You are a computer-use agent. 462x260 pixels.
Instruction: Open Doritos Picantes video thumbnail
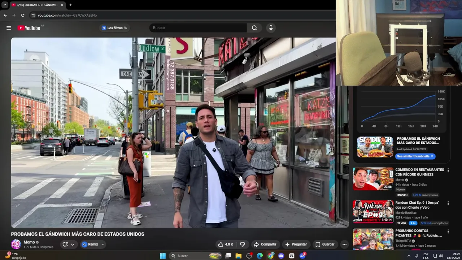[x=373, y=240]
